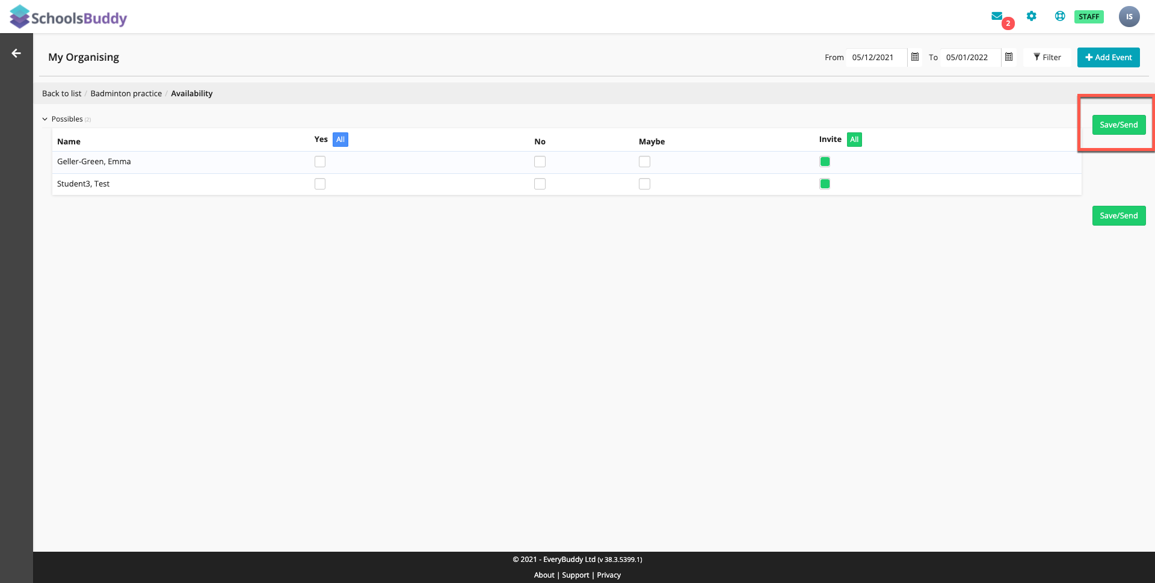This screenshot has width=1155, height=583.
Task: Open Badminton practice breadcrumb
Action: coord(126,93)
